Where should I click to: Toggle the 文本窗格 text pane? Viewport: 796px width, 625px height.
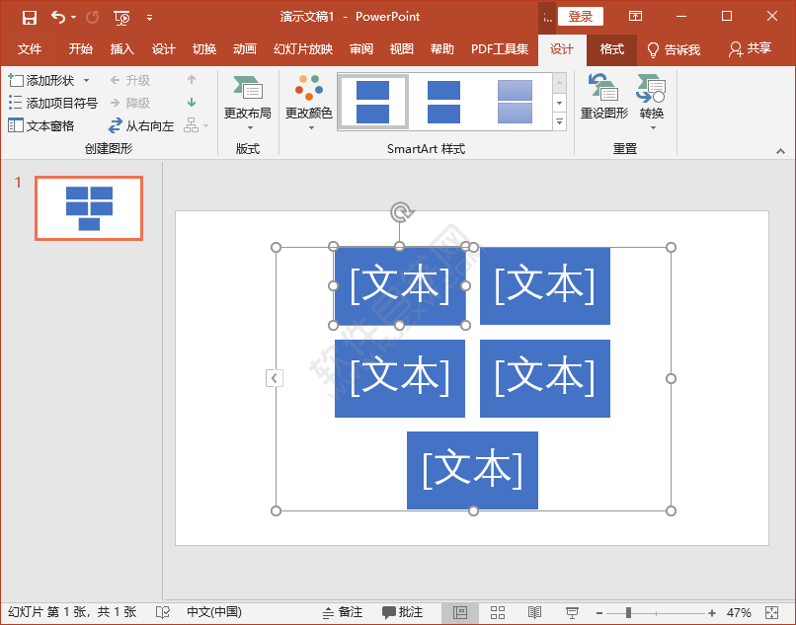pyautogui.click(x=41, y=126)
